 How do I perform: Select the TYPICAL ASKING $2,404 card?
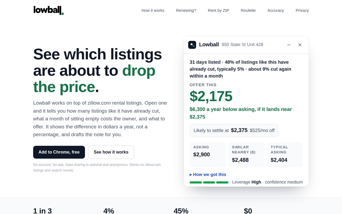[x=285, y=155]
